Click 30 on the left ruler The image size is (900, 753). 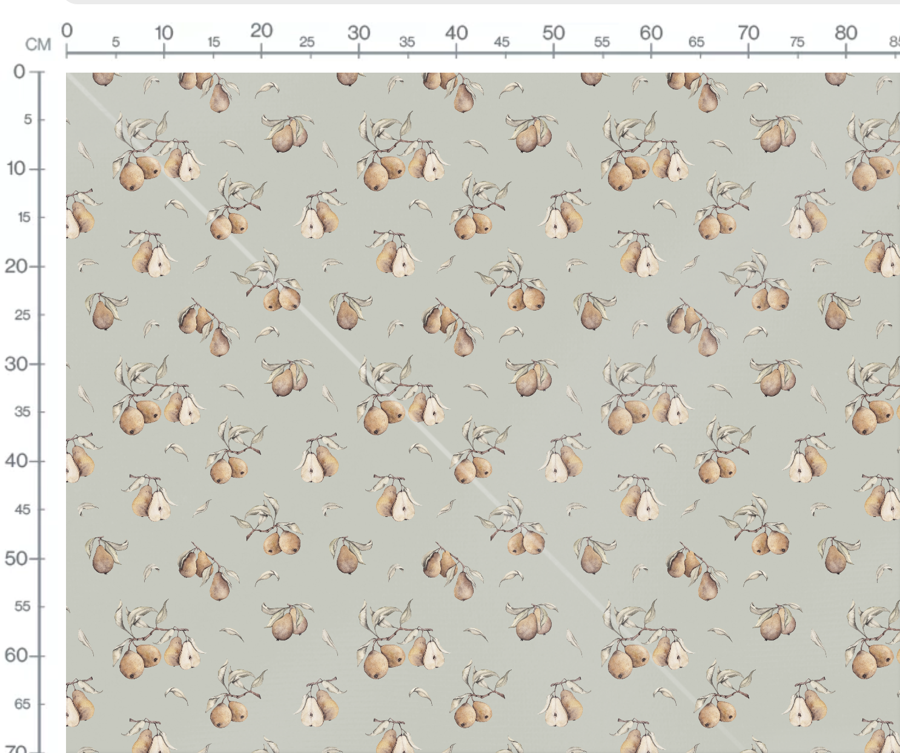tap(16, 364)
